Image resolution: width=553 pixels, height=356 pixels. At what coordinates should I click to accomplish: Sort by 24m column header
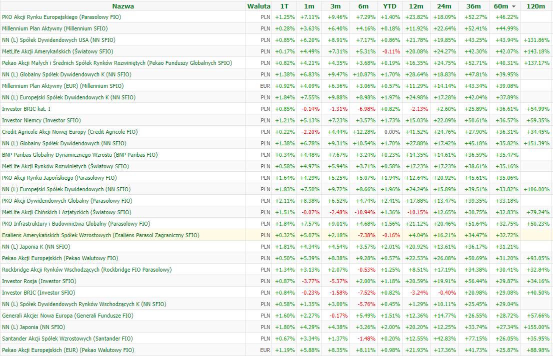coord(444,6)
